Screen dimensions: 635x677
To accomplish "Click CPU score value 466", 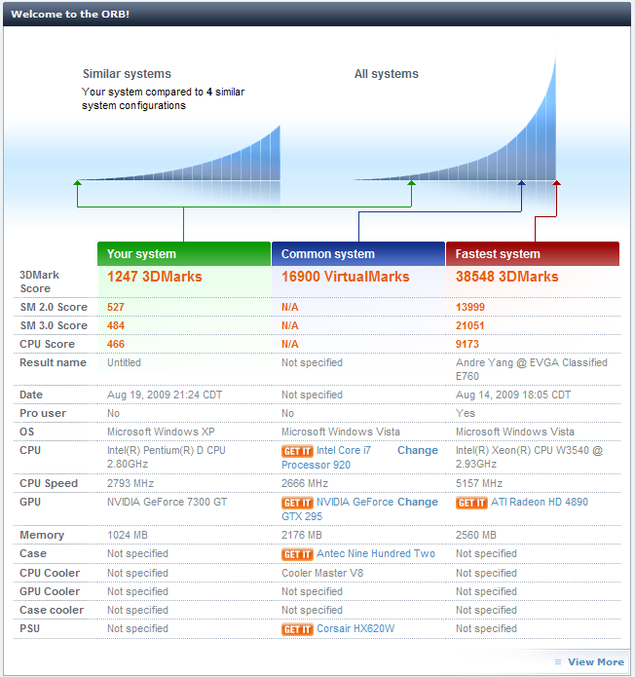I will (x=116, y=345).
